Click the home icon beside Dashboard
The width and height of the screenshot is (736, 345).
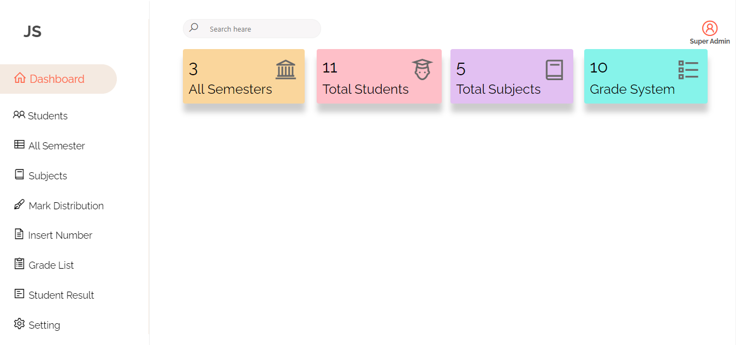20,78
